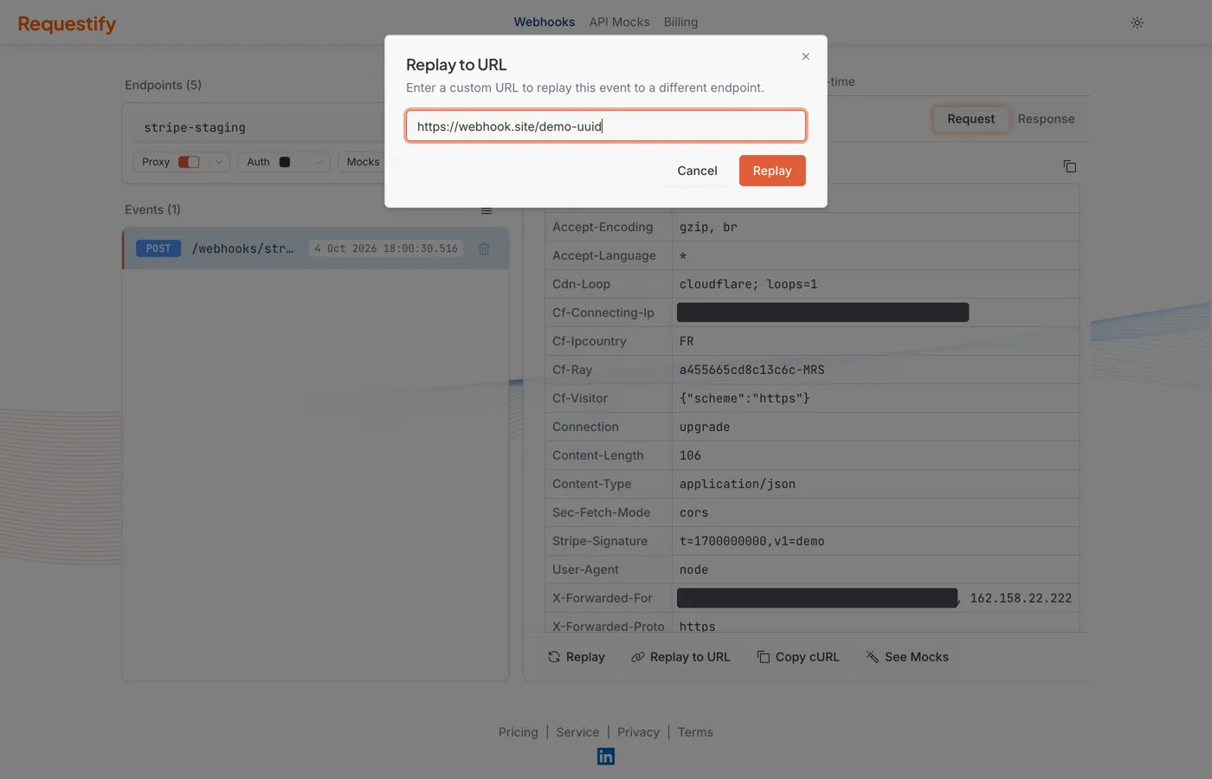Open the Events list menu icon

click(487, 210)
